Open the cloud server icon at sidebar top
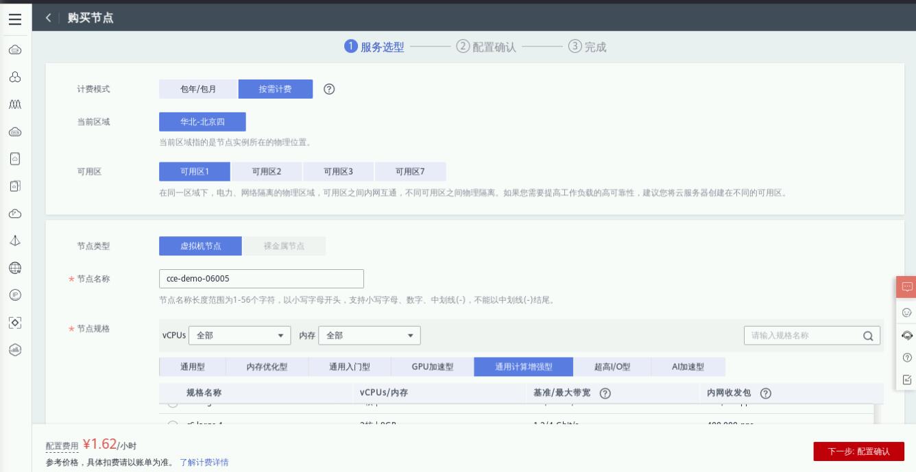916x472 pixels. (15, 50)
